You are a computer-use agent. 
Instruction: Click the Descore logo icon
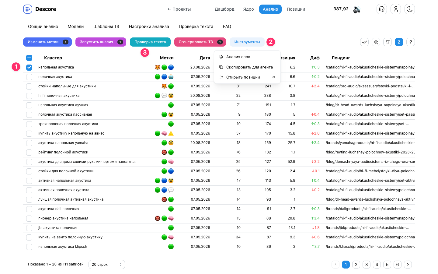coord(28,9)
